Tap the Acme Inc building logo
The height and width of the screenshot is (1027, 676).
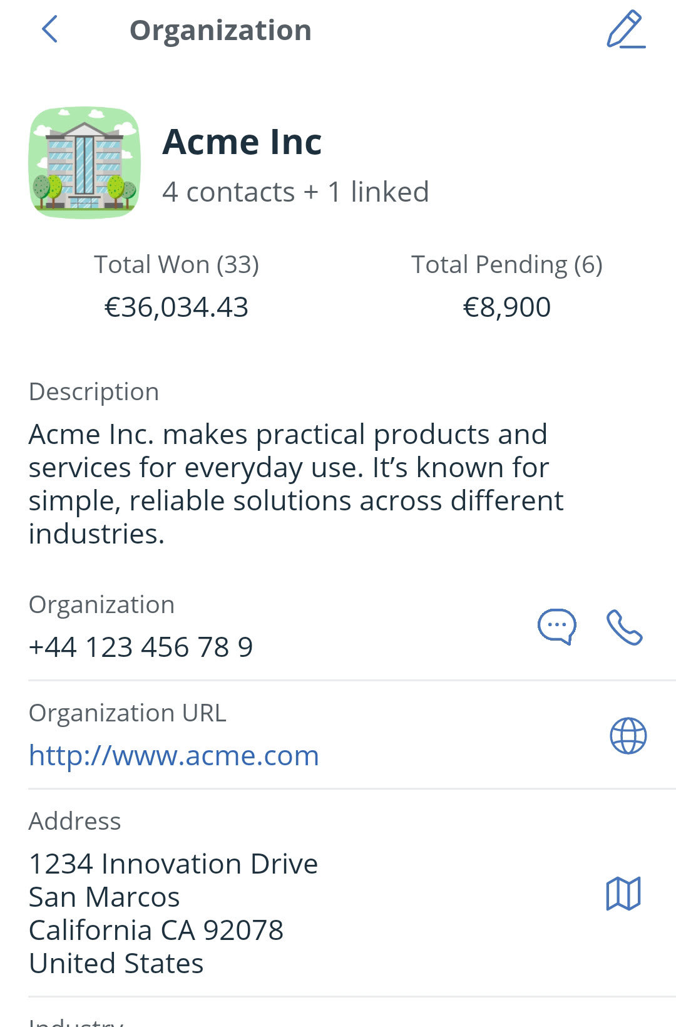pos(85,163)
